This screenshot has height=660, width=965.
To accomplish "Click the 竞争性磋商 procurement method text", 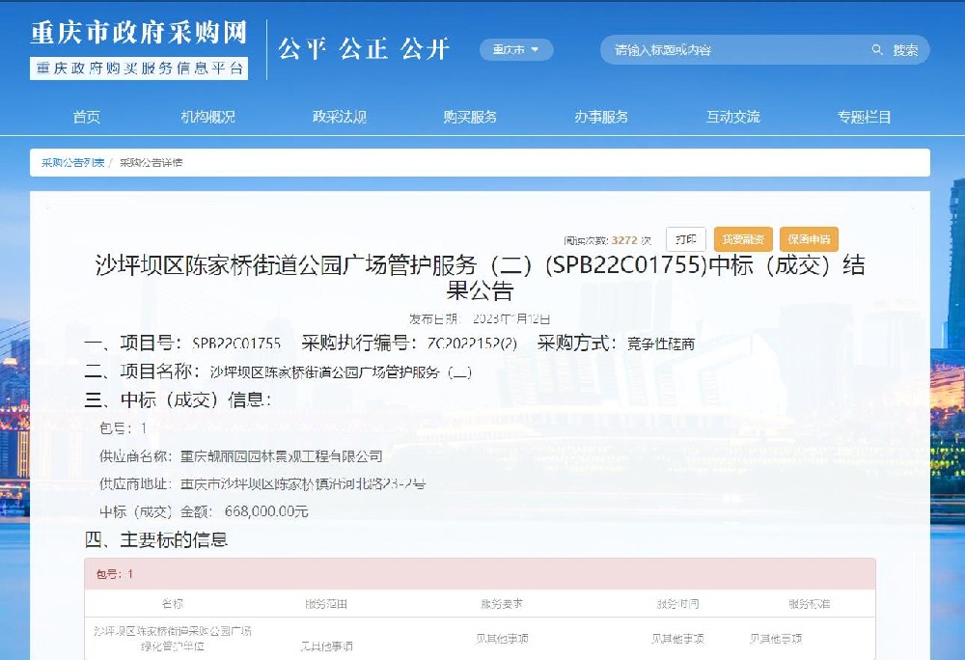I will (661, 344).
